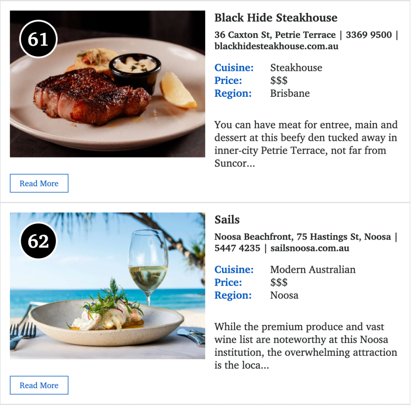The height and width of the screenshot is (405, 411).
Task: Select the Noosa region value
Action: coord(284,295)
